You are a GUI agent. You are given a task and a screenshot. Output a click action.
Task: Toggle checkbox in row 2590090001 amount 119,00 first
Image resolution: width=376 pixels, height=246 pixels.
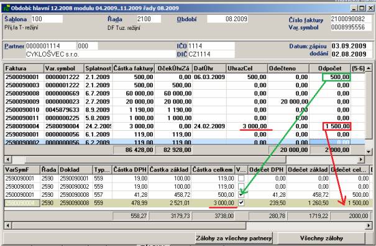(241, 178)
